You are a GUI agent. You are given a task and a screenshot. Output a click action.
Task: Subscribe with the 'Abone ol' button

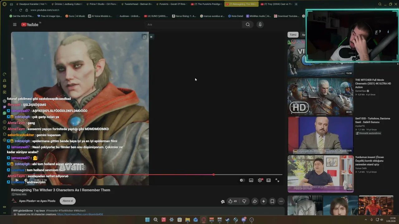click(x=68, y=201)
